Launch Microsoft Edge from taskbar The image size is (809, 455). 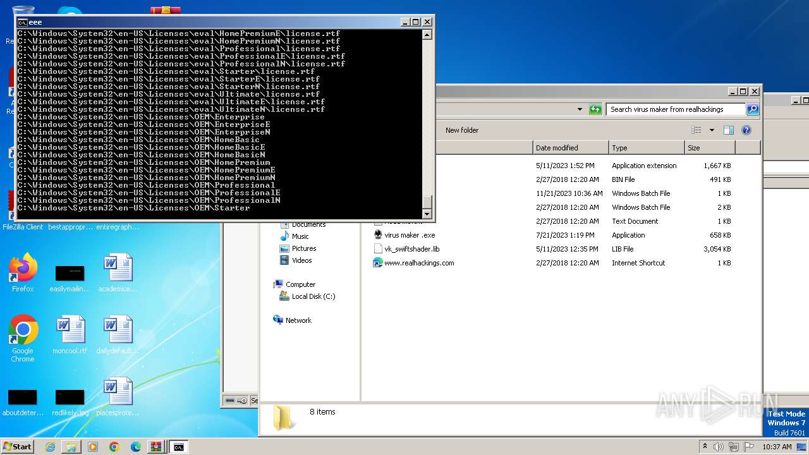pyautogui.click(x=136, y=447)
